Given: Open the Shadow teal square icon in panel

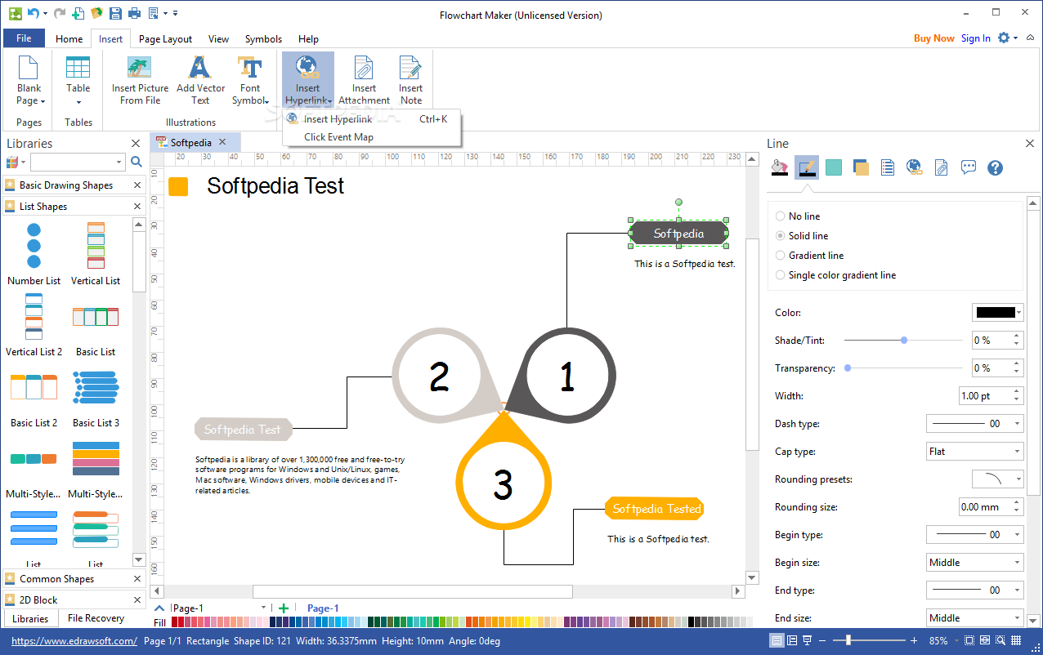Looking at the screenshot, I should pos(834,167).
